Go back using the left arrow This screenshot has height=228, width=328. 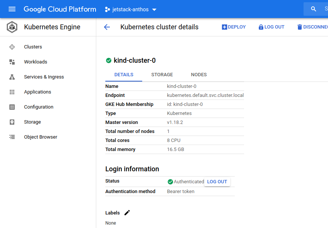[107, 27]
